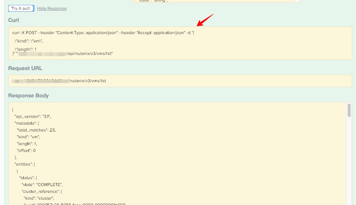Click the "cluster_reference": { line
Image resolution: width=356 pixels, height=205 pixels.
point(42,191)
